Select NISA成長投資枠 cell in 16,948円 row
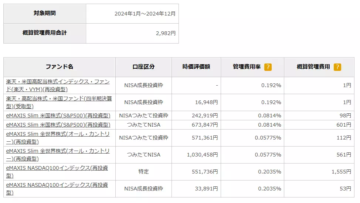 coord(143,102)
